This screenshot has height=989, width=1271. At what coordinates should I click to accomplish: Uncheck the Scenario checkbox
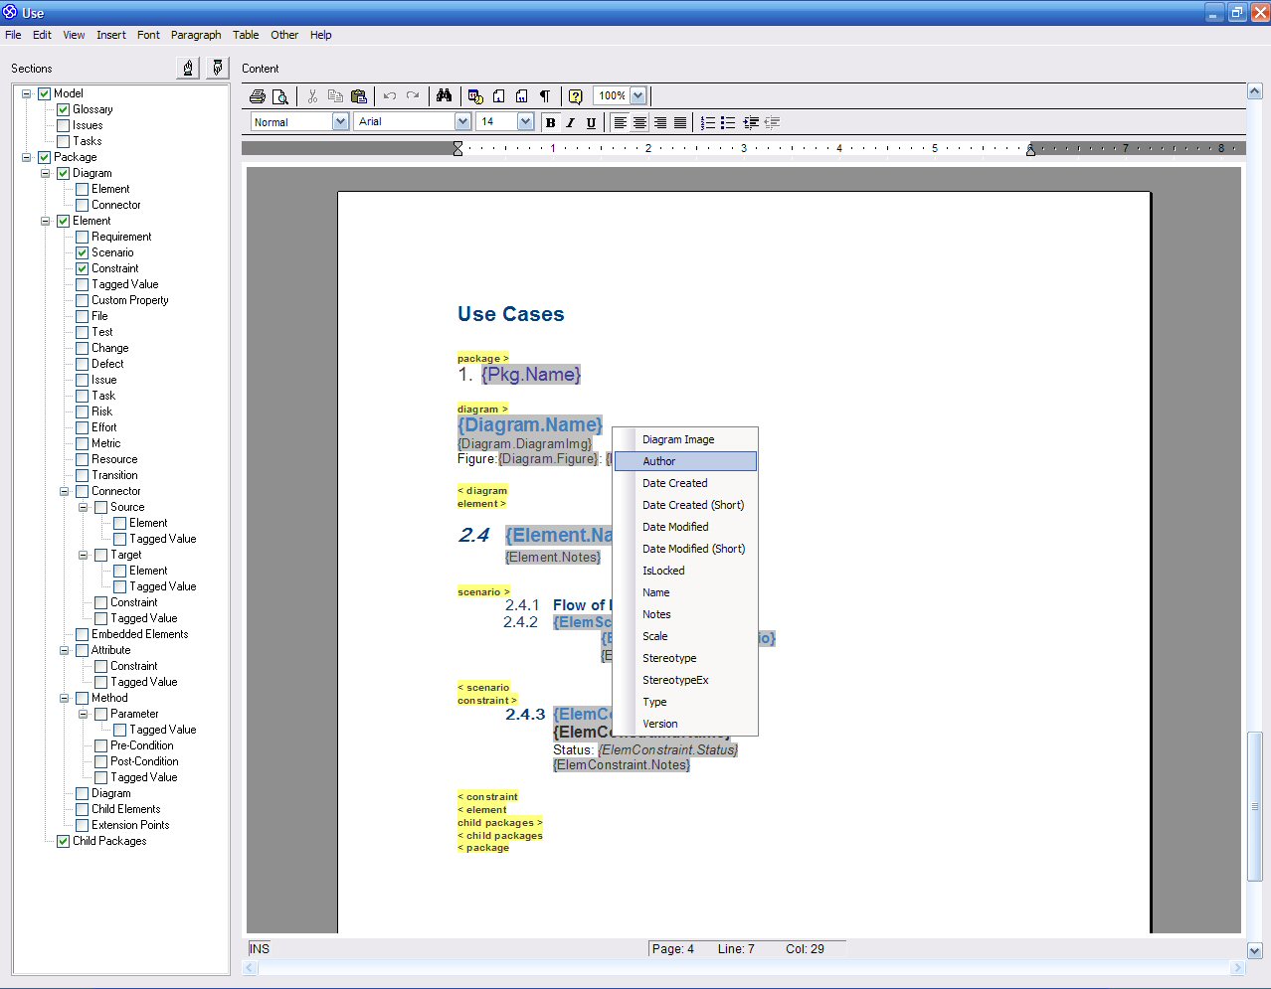point(82,252)
